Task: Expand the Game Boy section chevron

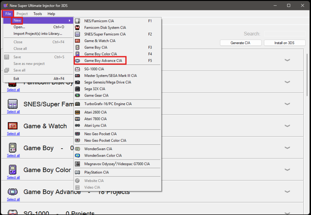Action: click(287, 148)
